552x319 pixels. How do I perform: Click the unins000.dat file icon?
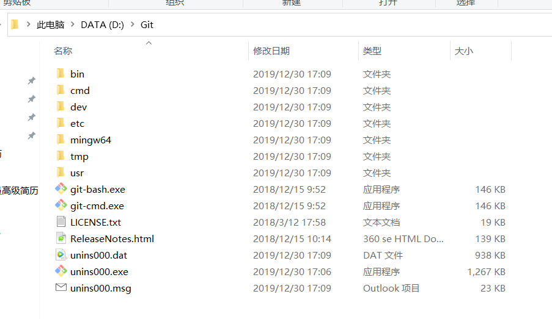pyautogui.click(x=61, y=255)
